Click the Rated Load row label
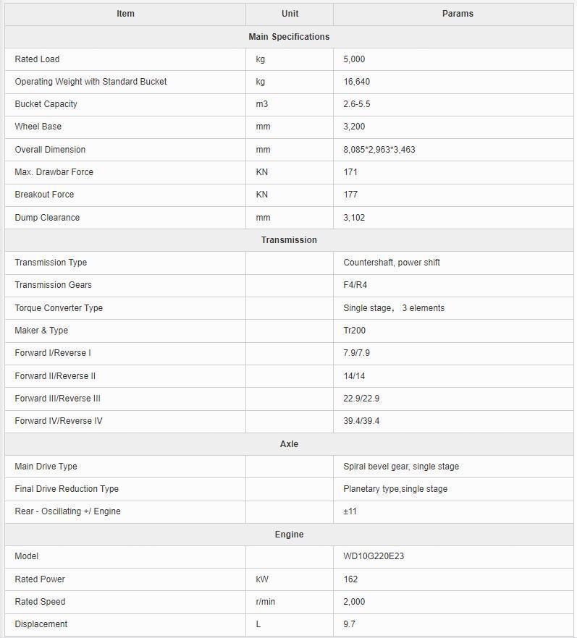Viewport: 577px width, 638px height. [37, 59]
